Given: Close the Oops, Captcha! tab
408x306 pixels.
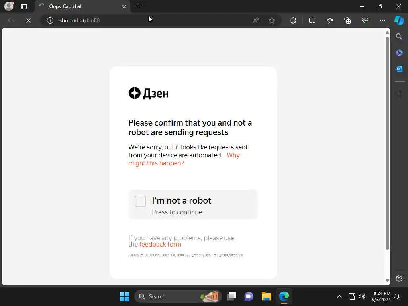Looking at the screenshot, I should pos(124,6).
